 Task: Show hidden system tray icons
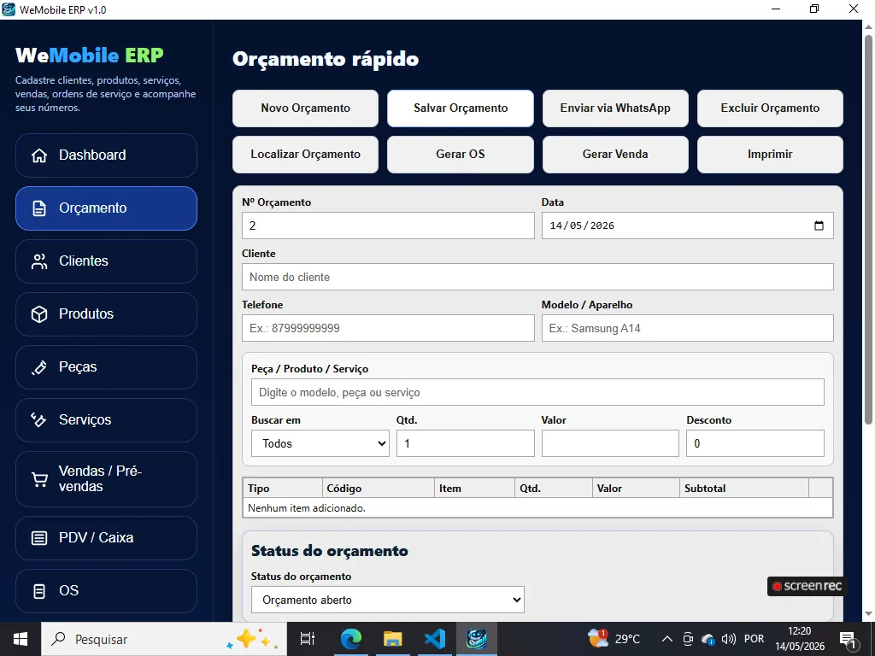click(667, 639)
